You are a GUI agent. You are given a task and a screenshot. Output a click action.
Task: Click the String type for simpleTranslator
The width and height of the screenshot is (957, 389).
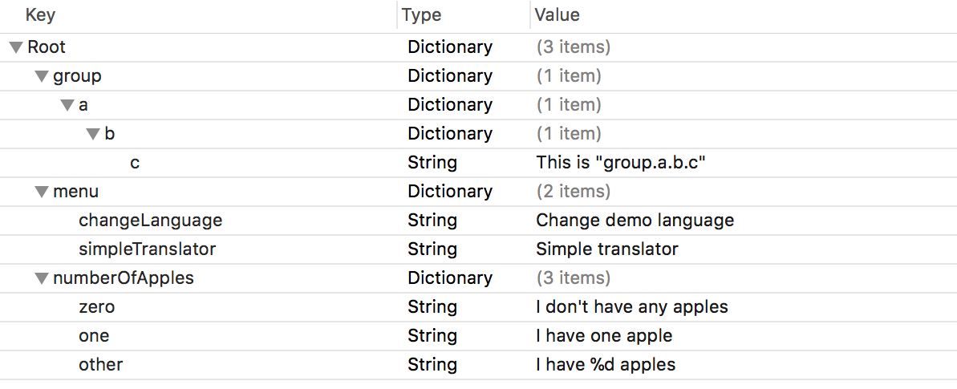(432, 249)
